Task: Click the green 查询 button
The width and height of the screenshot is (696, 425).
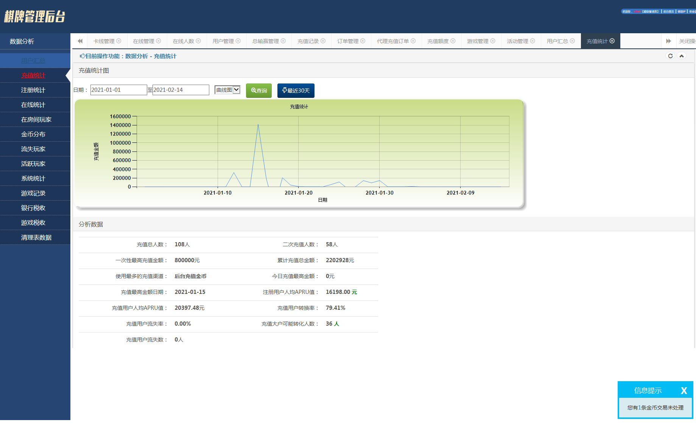Action: pos(259,91)
